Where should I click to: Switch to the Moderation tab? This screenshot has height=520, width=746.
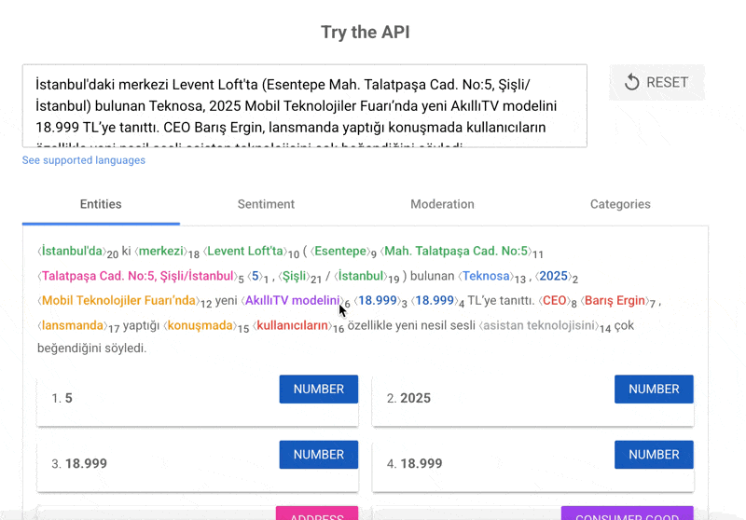coord(442,204)
